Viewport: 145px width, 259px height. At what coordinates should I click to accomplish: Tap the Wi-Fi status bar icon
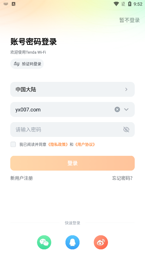(x=116, y=4)
